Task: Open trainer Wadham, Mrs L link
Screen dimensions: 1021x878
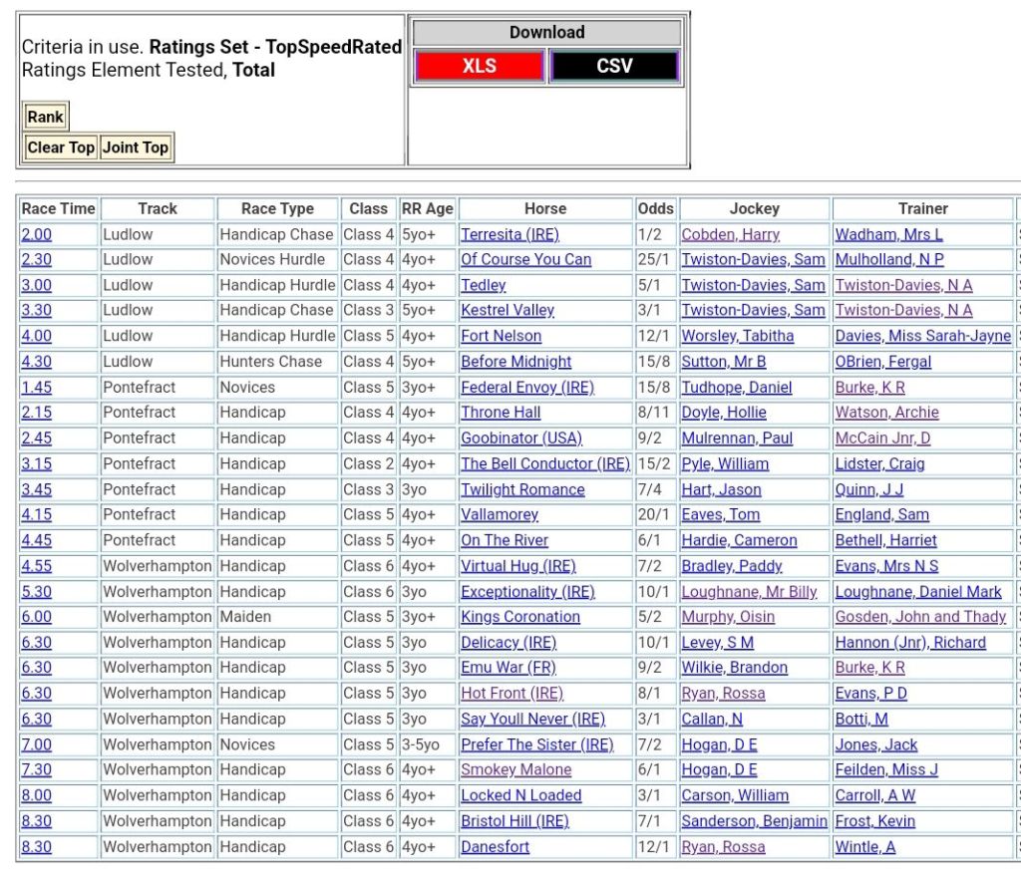Action: click(888, 234)
